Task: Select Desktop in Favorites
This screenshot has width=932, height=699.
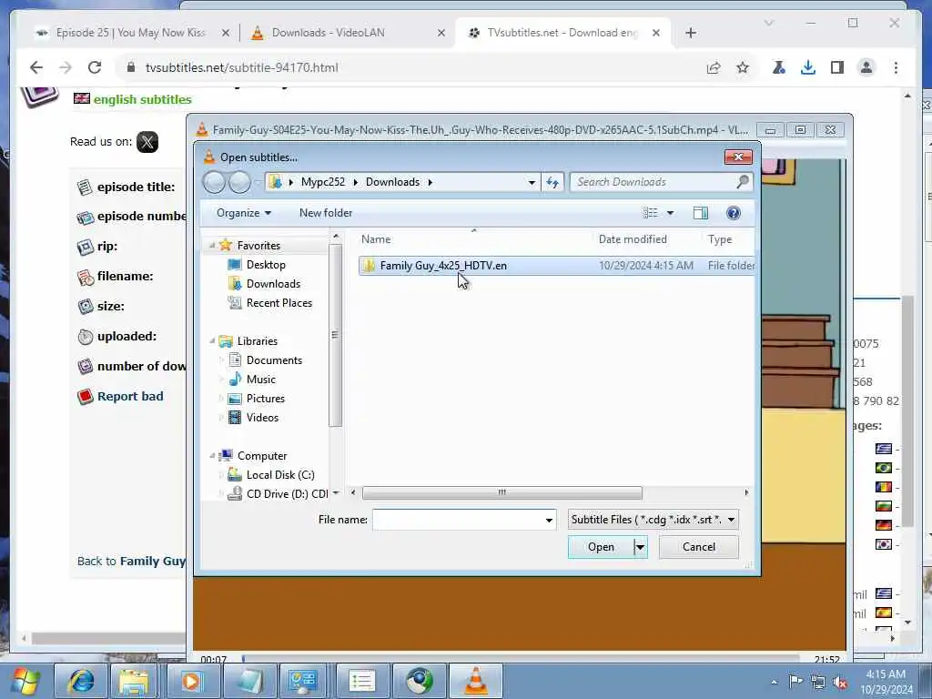Action: tap(266, 265)
